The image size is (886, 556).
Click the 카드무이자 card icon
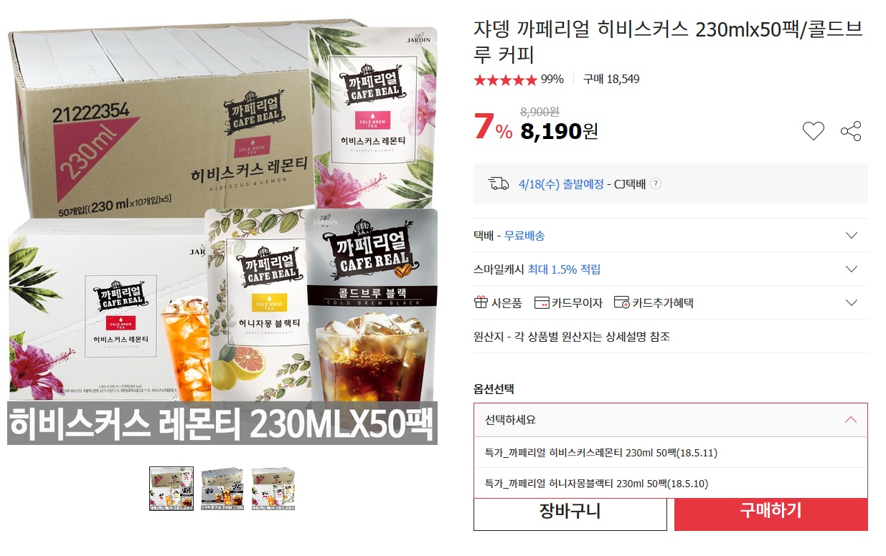pyautogui.click(x=542, y=302)
